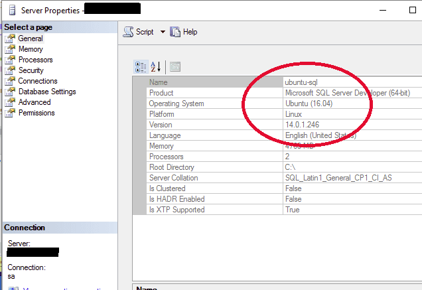Select the Server Collation property label
Image resolution: width=422 pixels, height=290 pixels.
[x=174, y=178]
